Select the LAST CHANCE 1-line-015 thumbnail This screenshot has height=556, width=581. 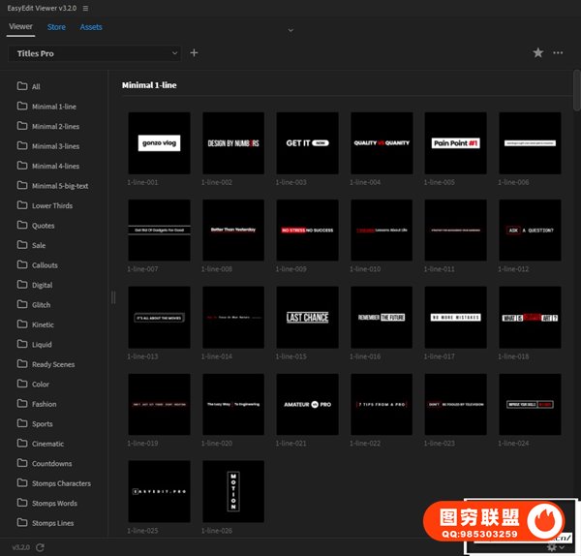pyautogui.click(x=307, y=318)
